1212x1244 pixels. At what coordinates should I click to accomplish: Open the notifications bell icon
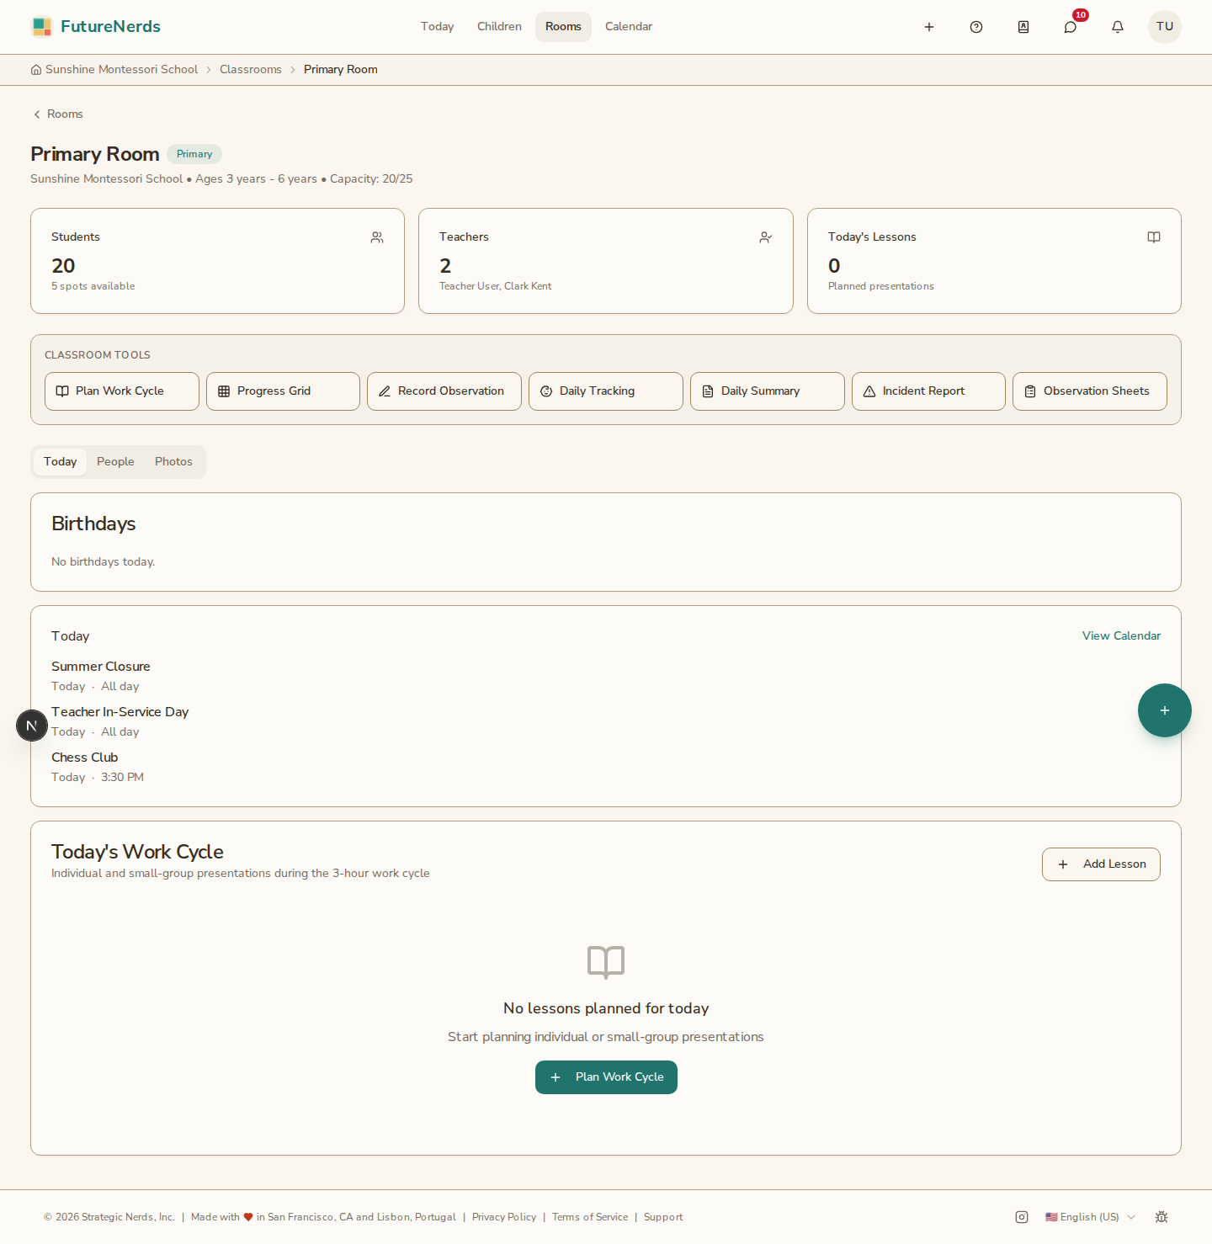coord(1118,27)
